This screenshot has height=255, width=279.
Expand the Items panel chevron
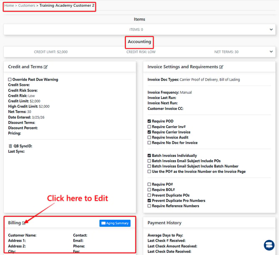point(271,30)
